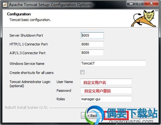The image size is (161, 125).
Task: Click the User Name label
Action: tap(65, 82)
